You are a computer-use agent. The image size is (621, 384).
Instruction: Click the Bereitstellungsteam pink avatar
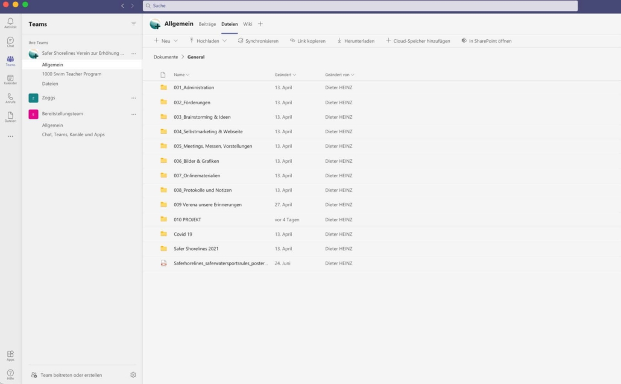pyautogui.click(x=33, y=114)
